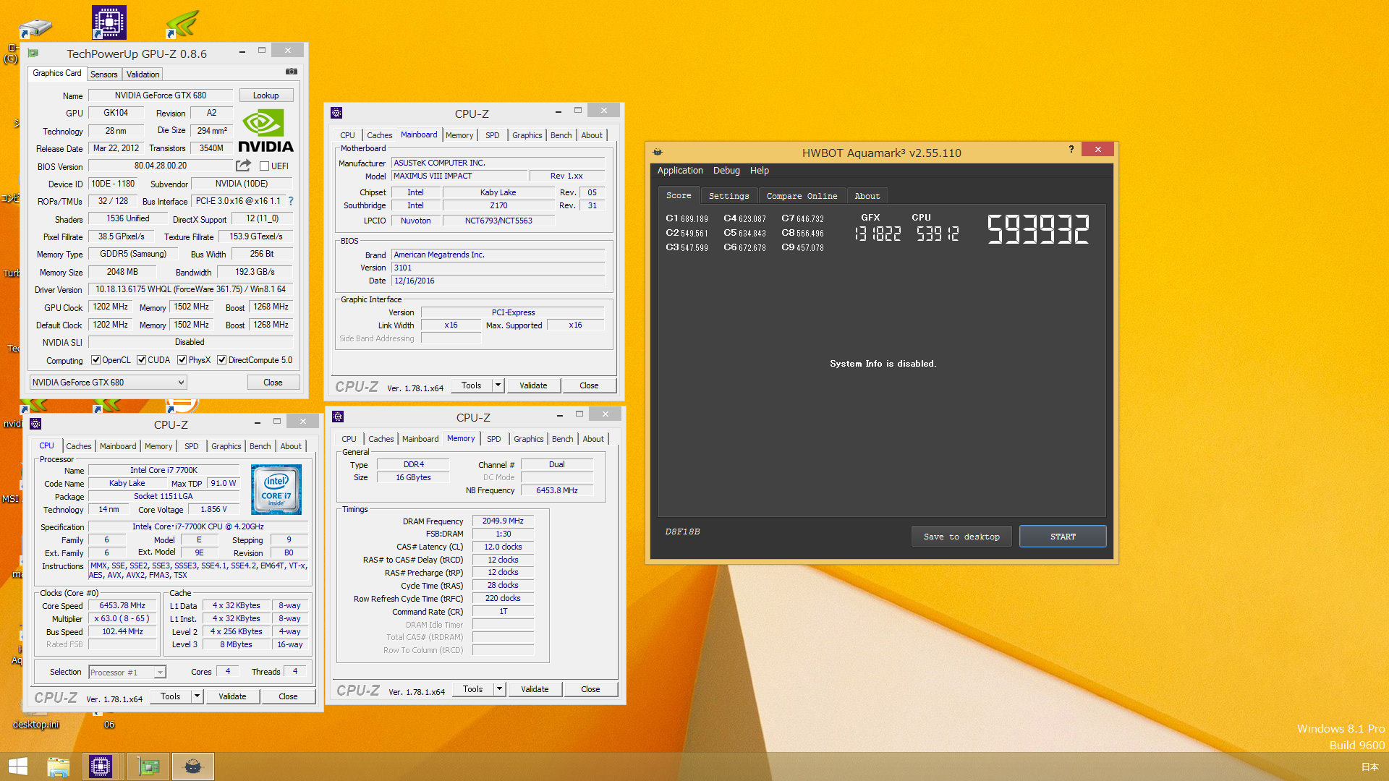Open the Settings tab in Aquamark
1389x781 pixels.
729,196
